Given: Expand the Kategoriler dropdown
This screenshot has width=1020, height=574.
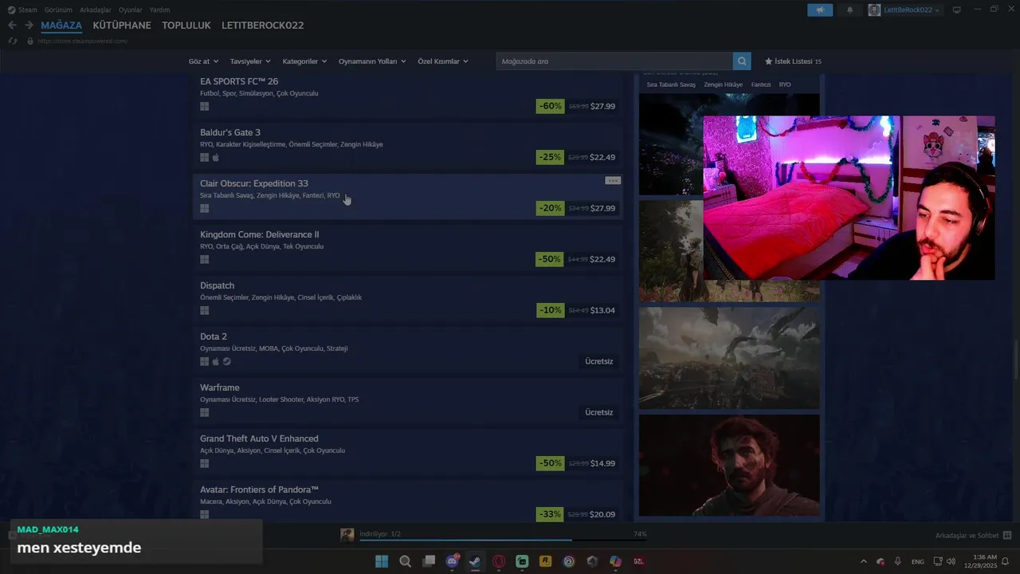Looking at the screenshot, I should click(x=304, y=61).
